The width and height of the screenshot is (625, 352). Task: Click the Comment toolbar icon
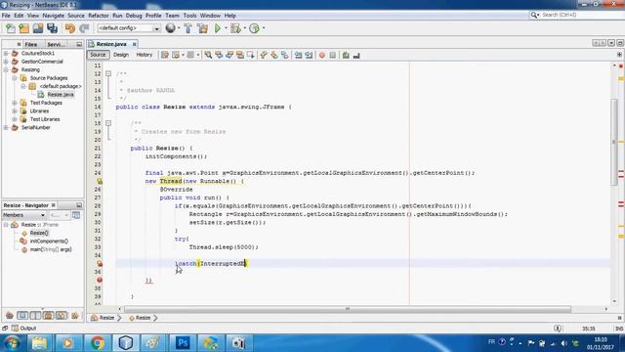coord(346,55)
